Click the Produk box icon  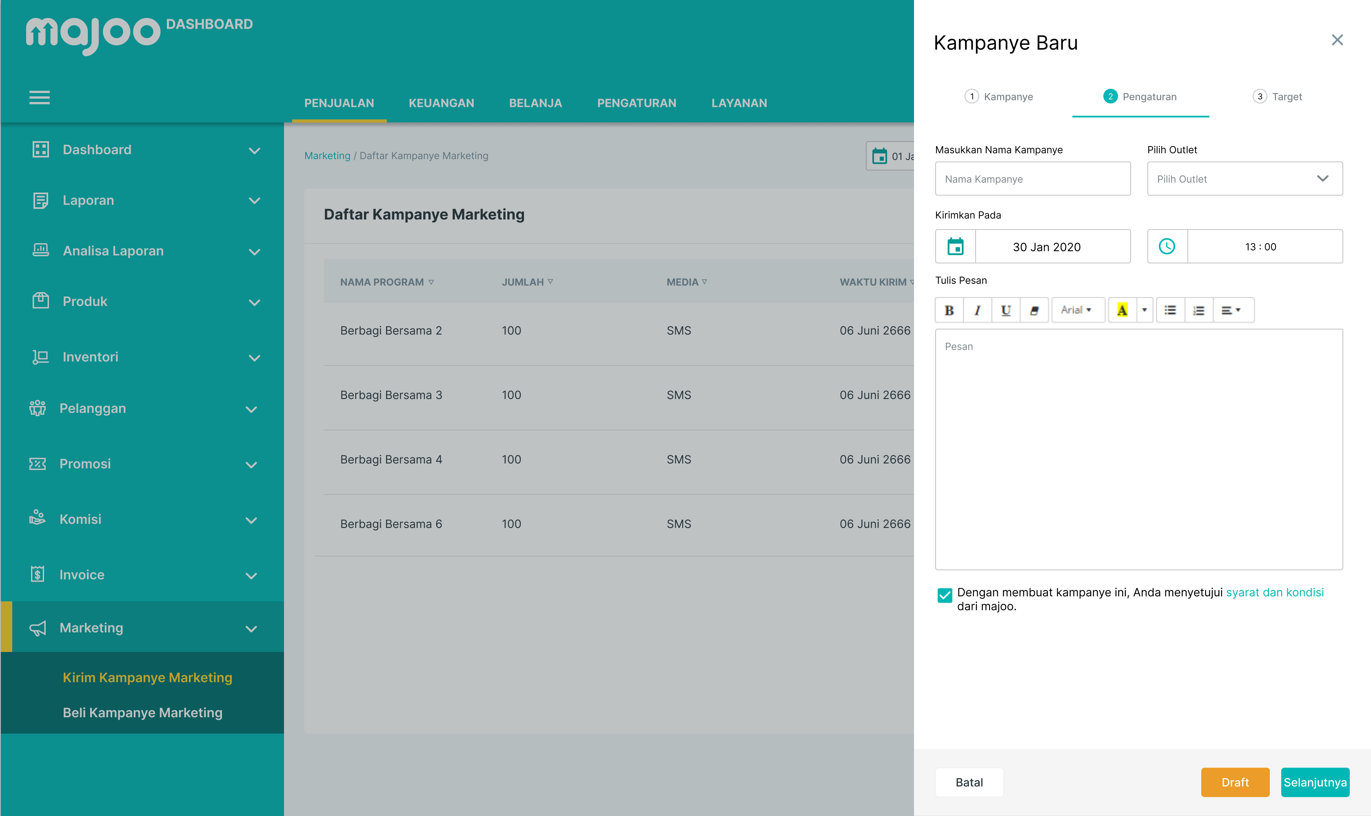pos(41,301)
